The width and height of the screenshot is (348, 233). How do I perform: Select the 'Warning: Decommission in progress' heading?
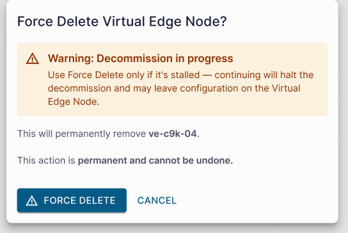click(141, 58)
